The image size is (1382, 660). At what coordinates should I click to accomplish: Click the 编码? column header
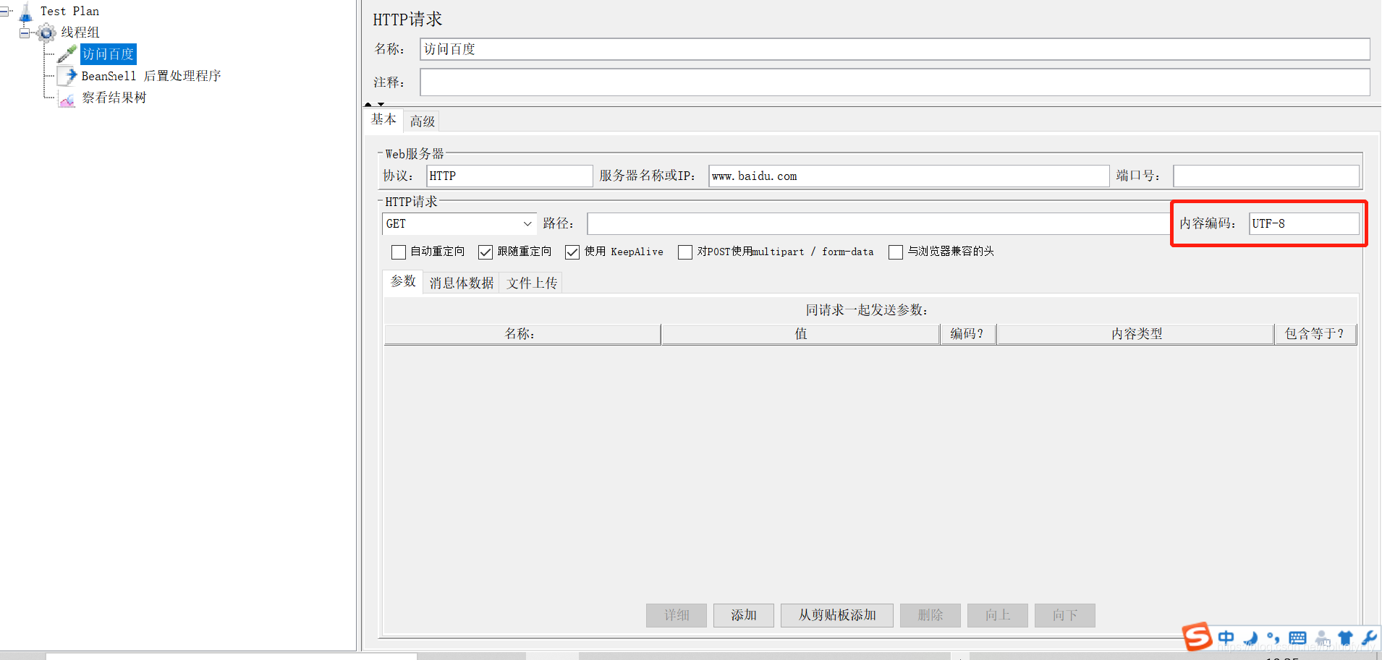pyautogui.click(x=968, y=334)
